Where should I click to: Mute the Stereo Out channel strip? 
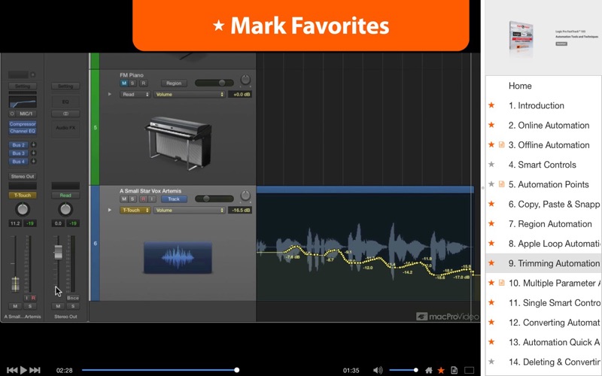tap(58, 306)
